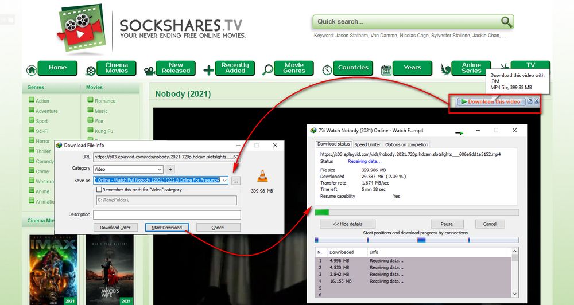Screen dimensions: 574x305
Task: Open the Category dropdown set to Video
Action: (x=128, y=169)
